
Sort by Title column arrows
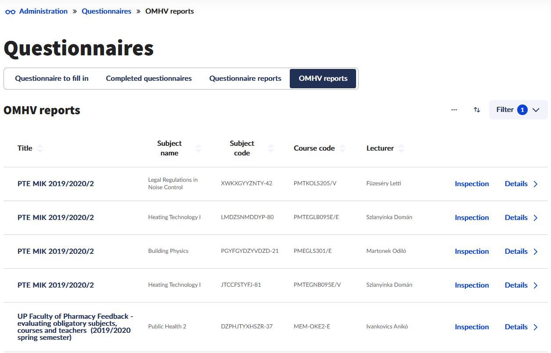pos(40,148)
